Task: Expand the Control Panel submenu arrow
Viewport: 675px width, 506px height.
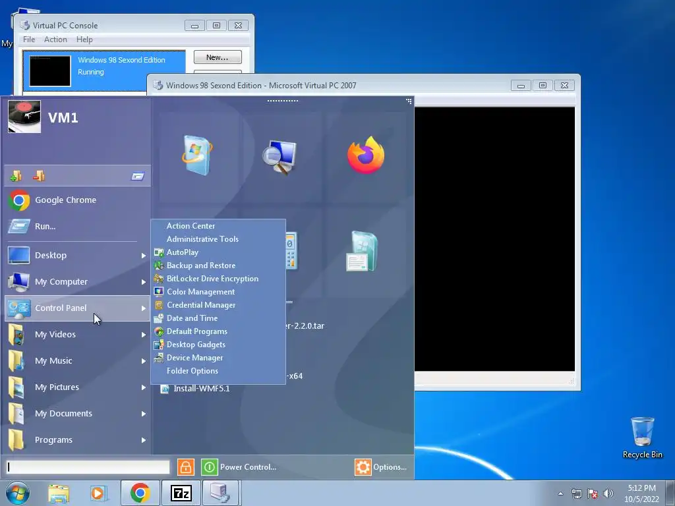Action: 143,308
